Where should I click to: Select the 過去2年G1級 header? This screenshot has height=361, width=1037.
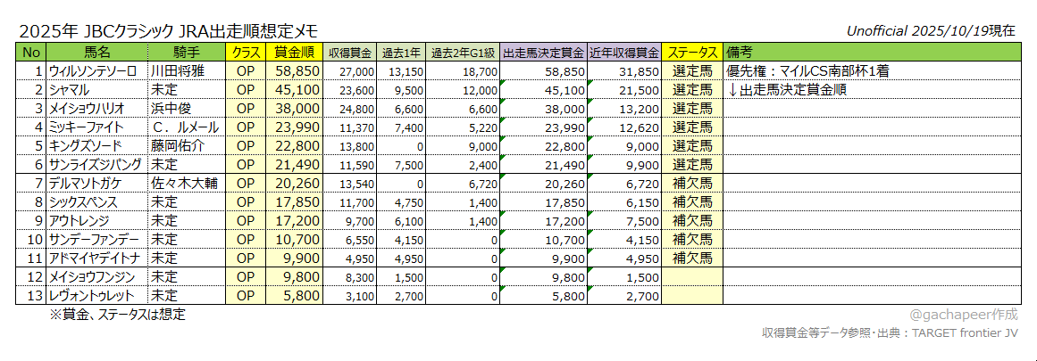[463, 52]
